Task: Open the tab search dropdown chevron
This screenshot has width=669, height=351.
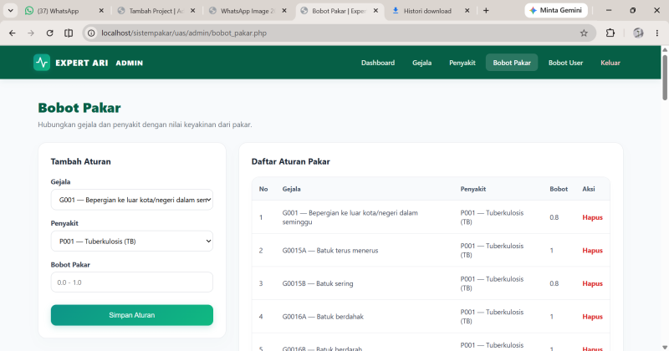Action: point(10,11)
